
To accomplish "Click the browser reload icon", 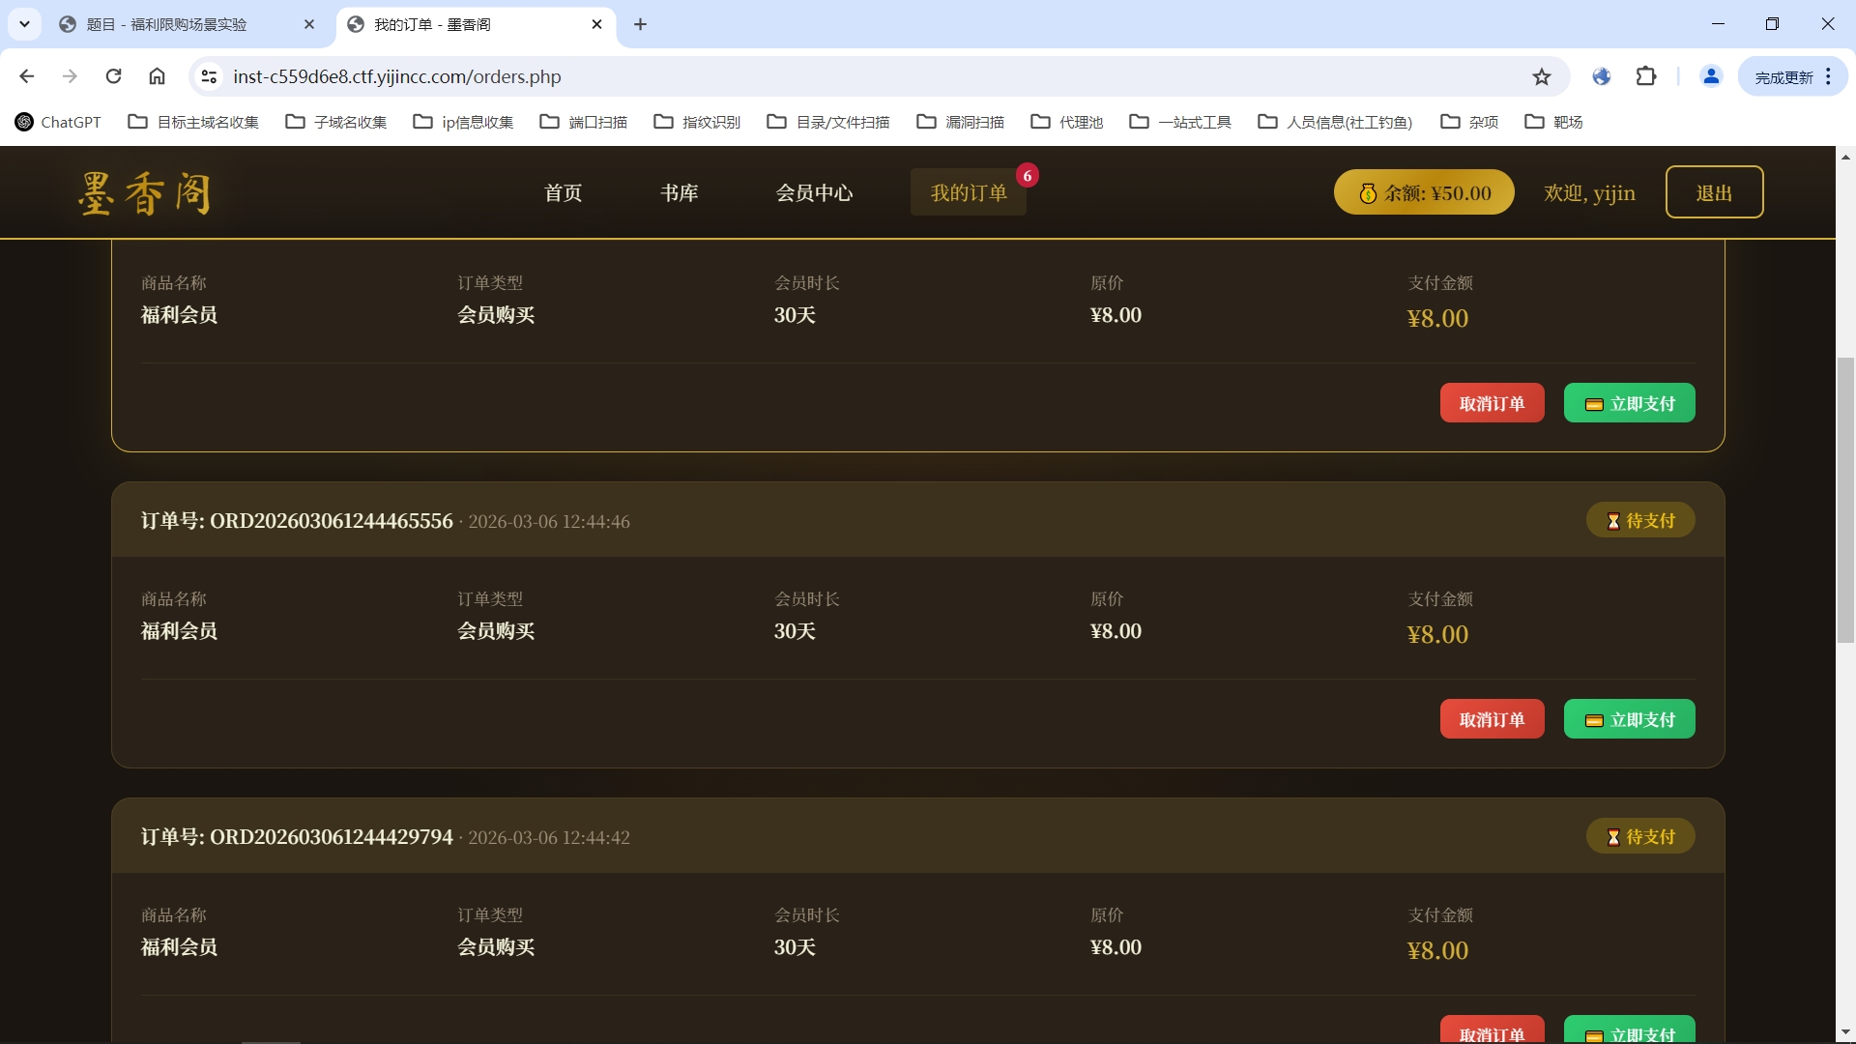I will tap(113, 76).
